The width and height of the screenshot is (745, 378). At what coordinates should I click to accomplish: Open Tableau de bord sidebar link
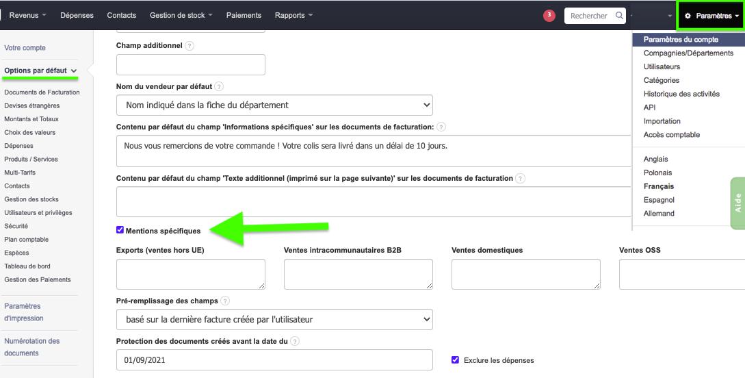[x=27, y=266]
